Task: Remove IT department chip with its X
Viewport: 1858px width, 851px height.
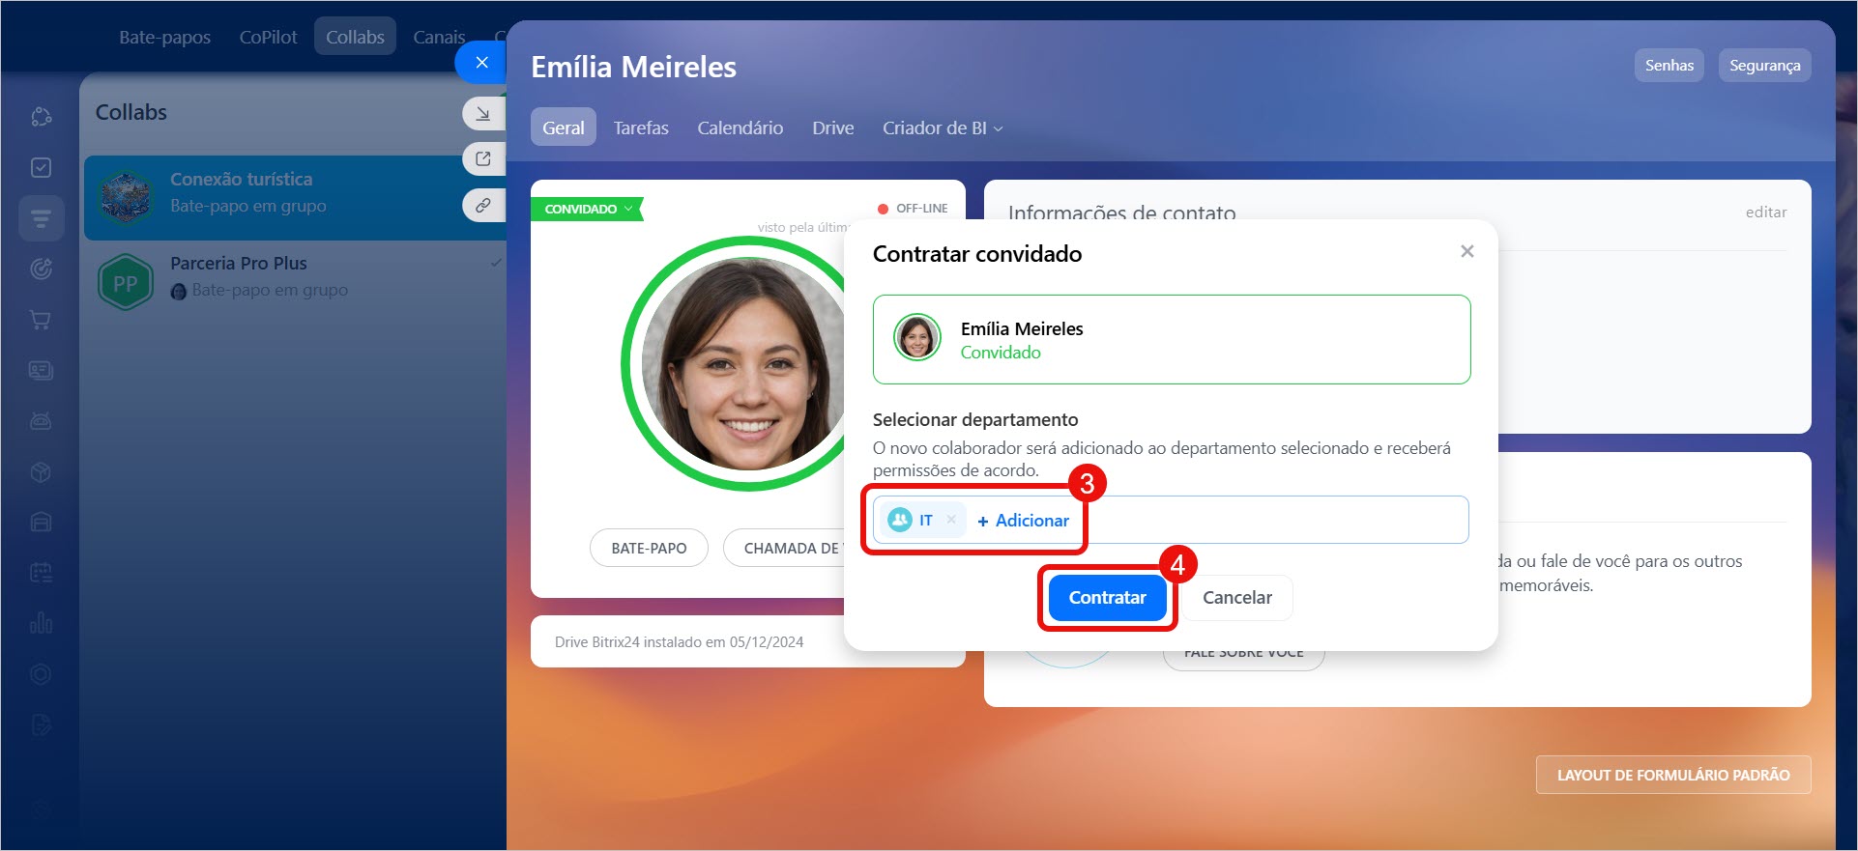Action: pyautogui.click(x=951, y=520)
